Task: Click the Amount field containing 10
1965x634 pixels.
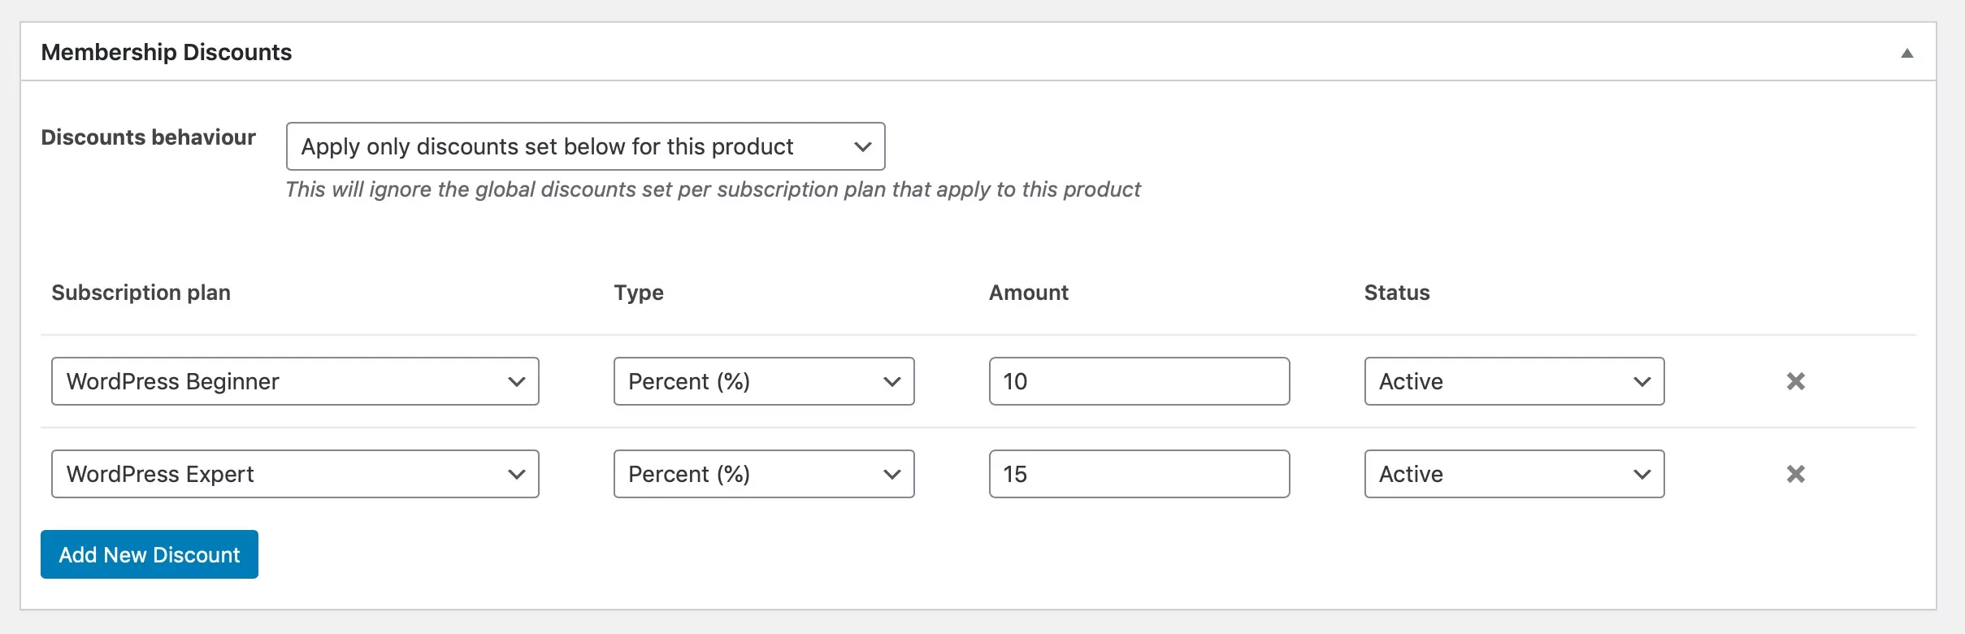Action: [1139, 381]
